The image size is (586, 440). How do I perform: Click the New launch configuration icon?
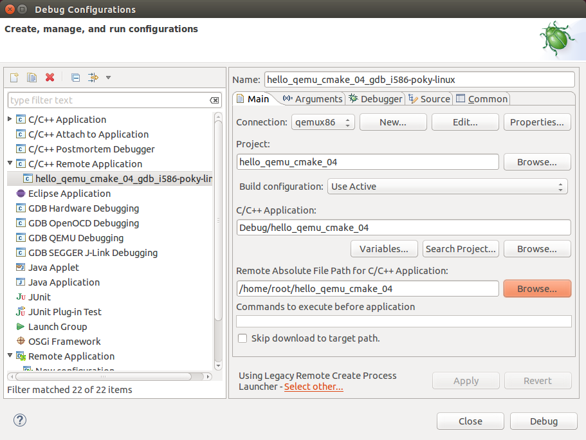pos(14,78)
